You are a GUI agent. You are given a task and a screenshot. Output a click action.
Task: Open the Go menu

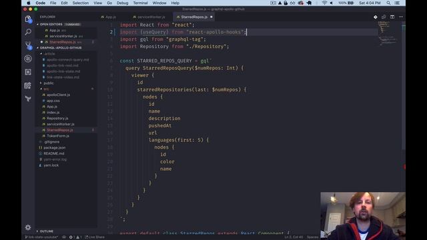click(x=109, y=3)
